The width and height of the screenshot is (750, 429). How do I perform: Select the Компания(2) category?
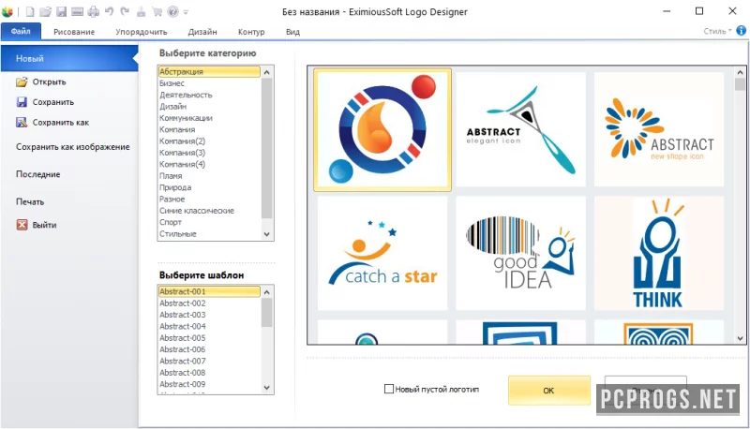click(x=209, y=141)
